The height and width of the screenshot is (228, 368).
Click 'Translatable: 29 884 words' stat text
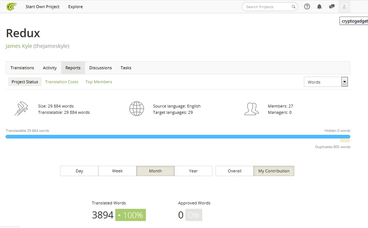[64, 113]
